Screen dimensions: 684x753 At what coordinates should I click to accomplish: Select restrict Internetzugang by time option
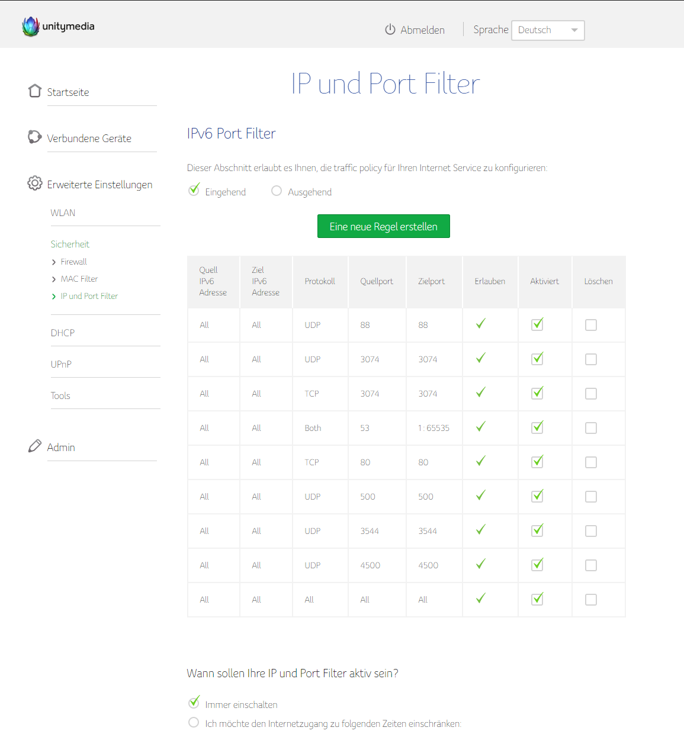click(194, 722)
